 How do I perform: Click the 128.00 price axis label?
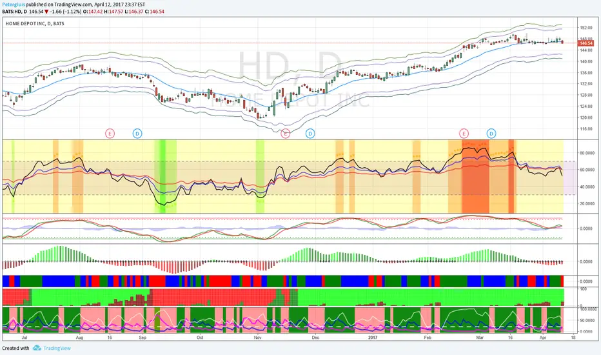click(x=586, y=95)
